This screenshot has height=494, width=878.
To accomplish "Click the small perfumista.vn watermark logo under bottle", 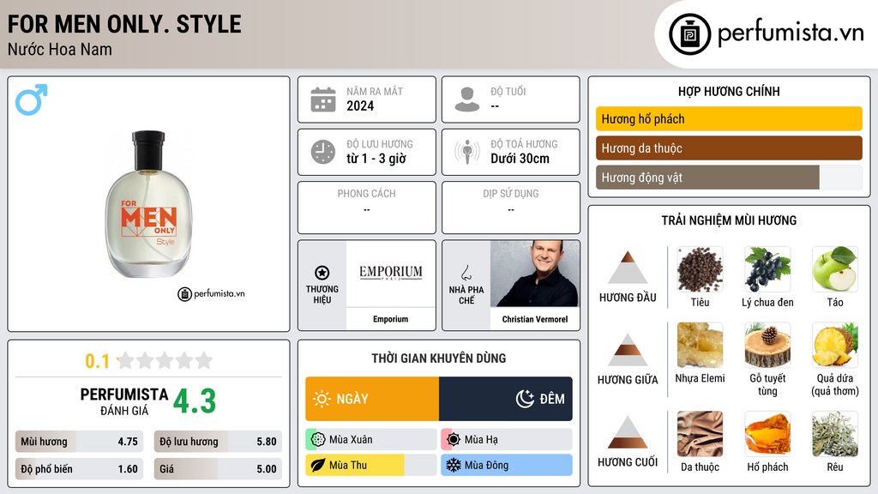I will (x=211, y=293).
